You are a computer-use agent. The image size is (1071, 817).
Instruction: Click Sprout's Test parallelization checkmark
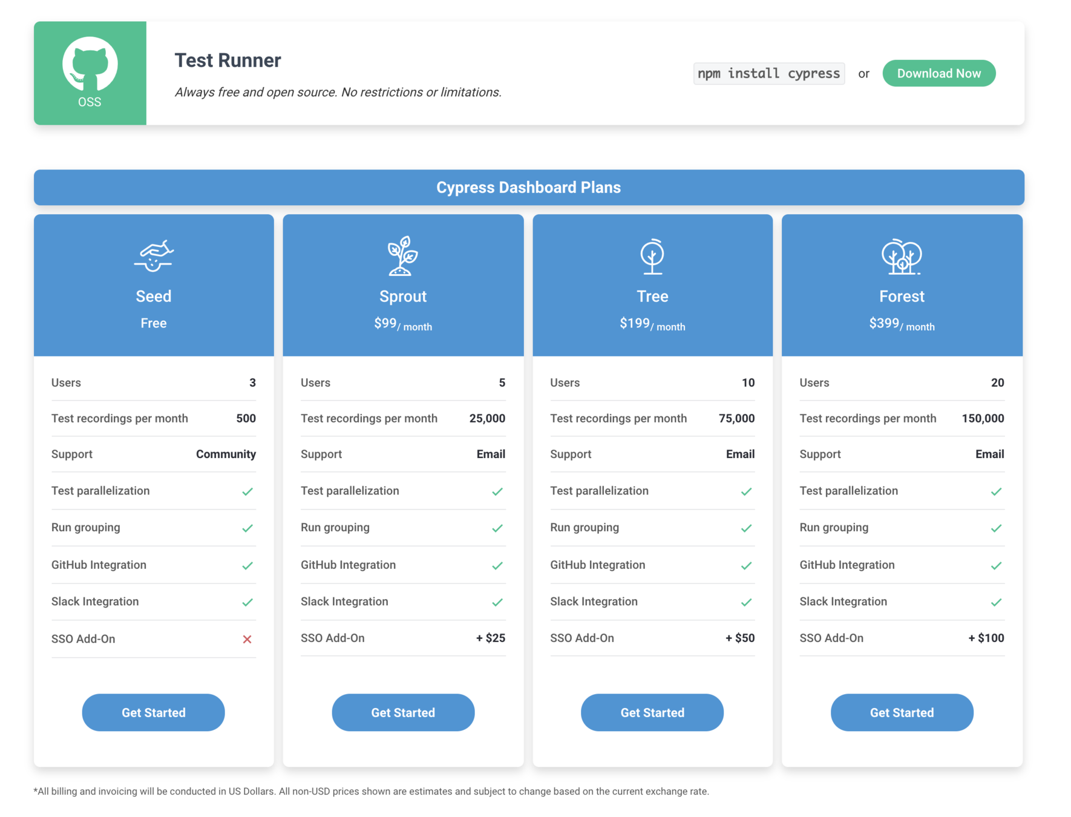pyautogui.click(x=497, y=491)
